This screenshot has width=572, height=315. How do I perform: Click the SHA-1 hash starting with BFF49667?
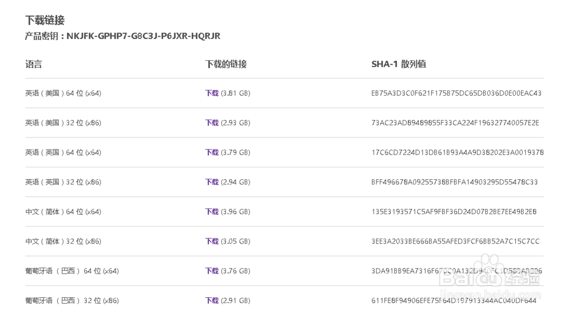[x=454, y=182]
